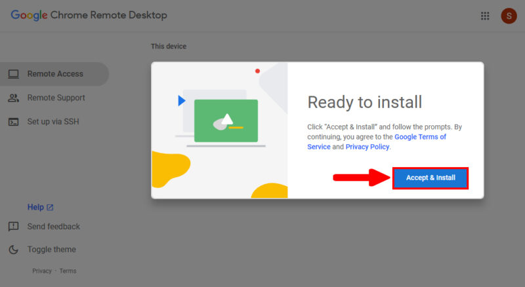Viewport: 525px width, 287px height.
Task: Click the Remote Support people icon
Action: coord(13,98)
